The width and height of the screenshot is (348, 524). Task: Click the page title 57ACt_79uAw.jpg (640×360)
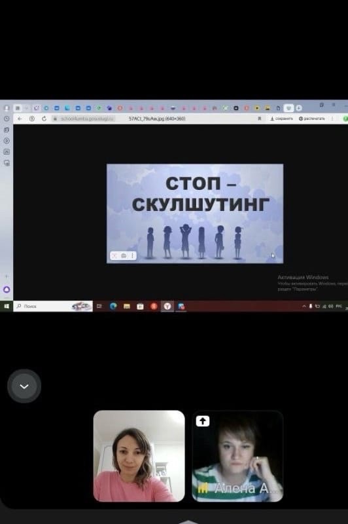[157, 119]
